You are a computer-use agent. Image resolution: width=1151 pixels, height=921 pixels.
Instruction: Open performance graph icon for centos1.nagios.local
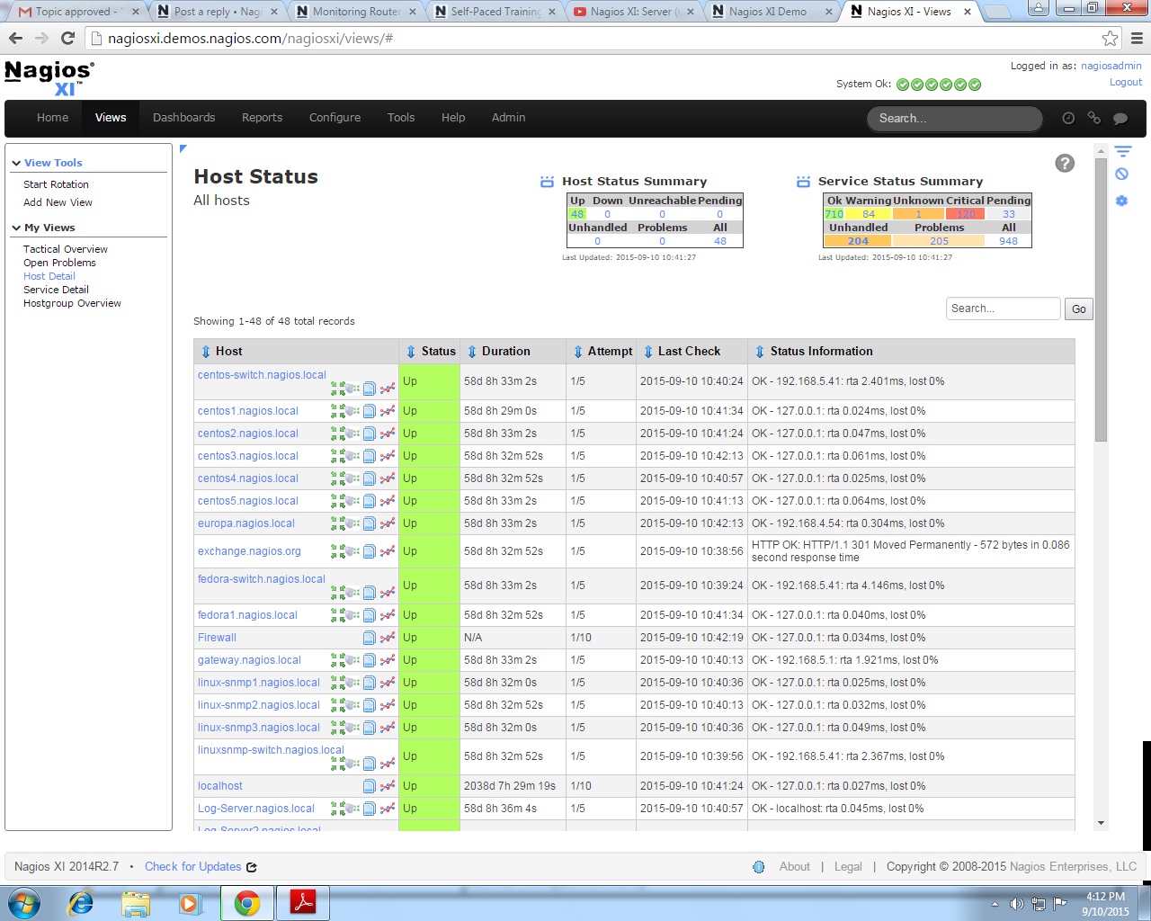(388, 411)
